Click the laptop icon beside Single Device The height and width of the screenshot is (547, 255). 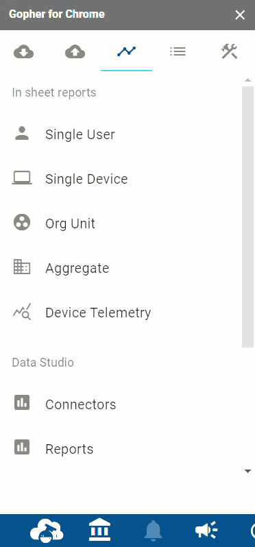[22, 178]
